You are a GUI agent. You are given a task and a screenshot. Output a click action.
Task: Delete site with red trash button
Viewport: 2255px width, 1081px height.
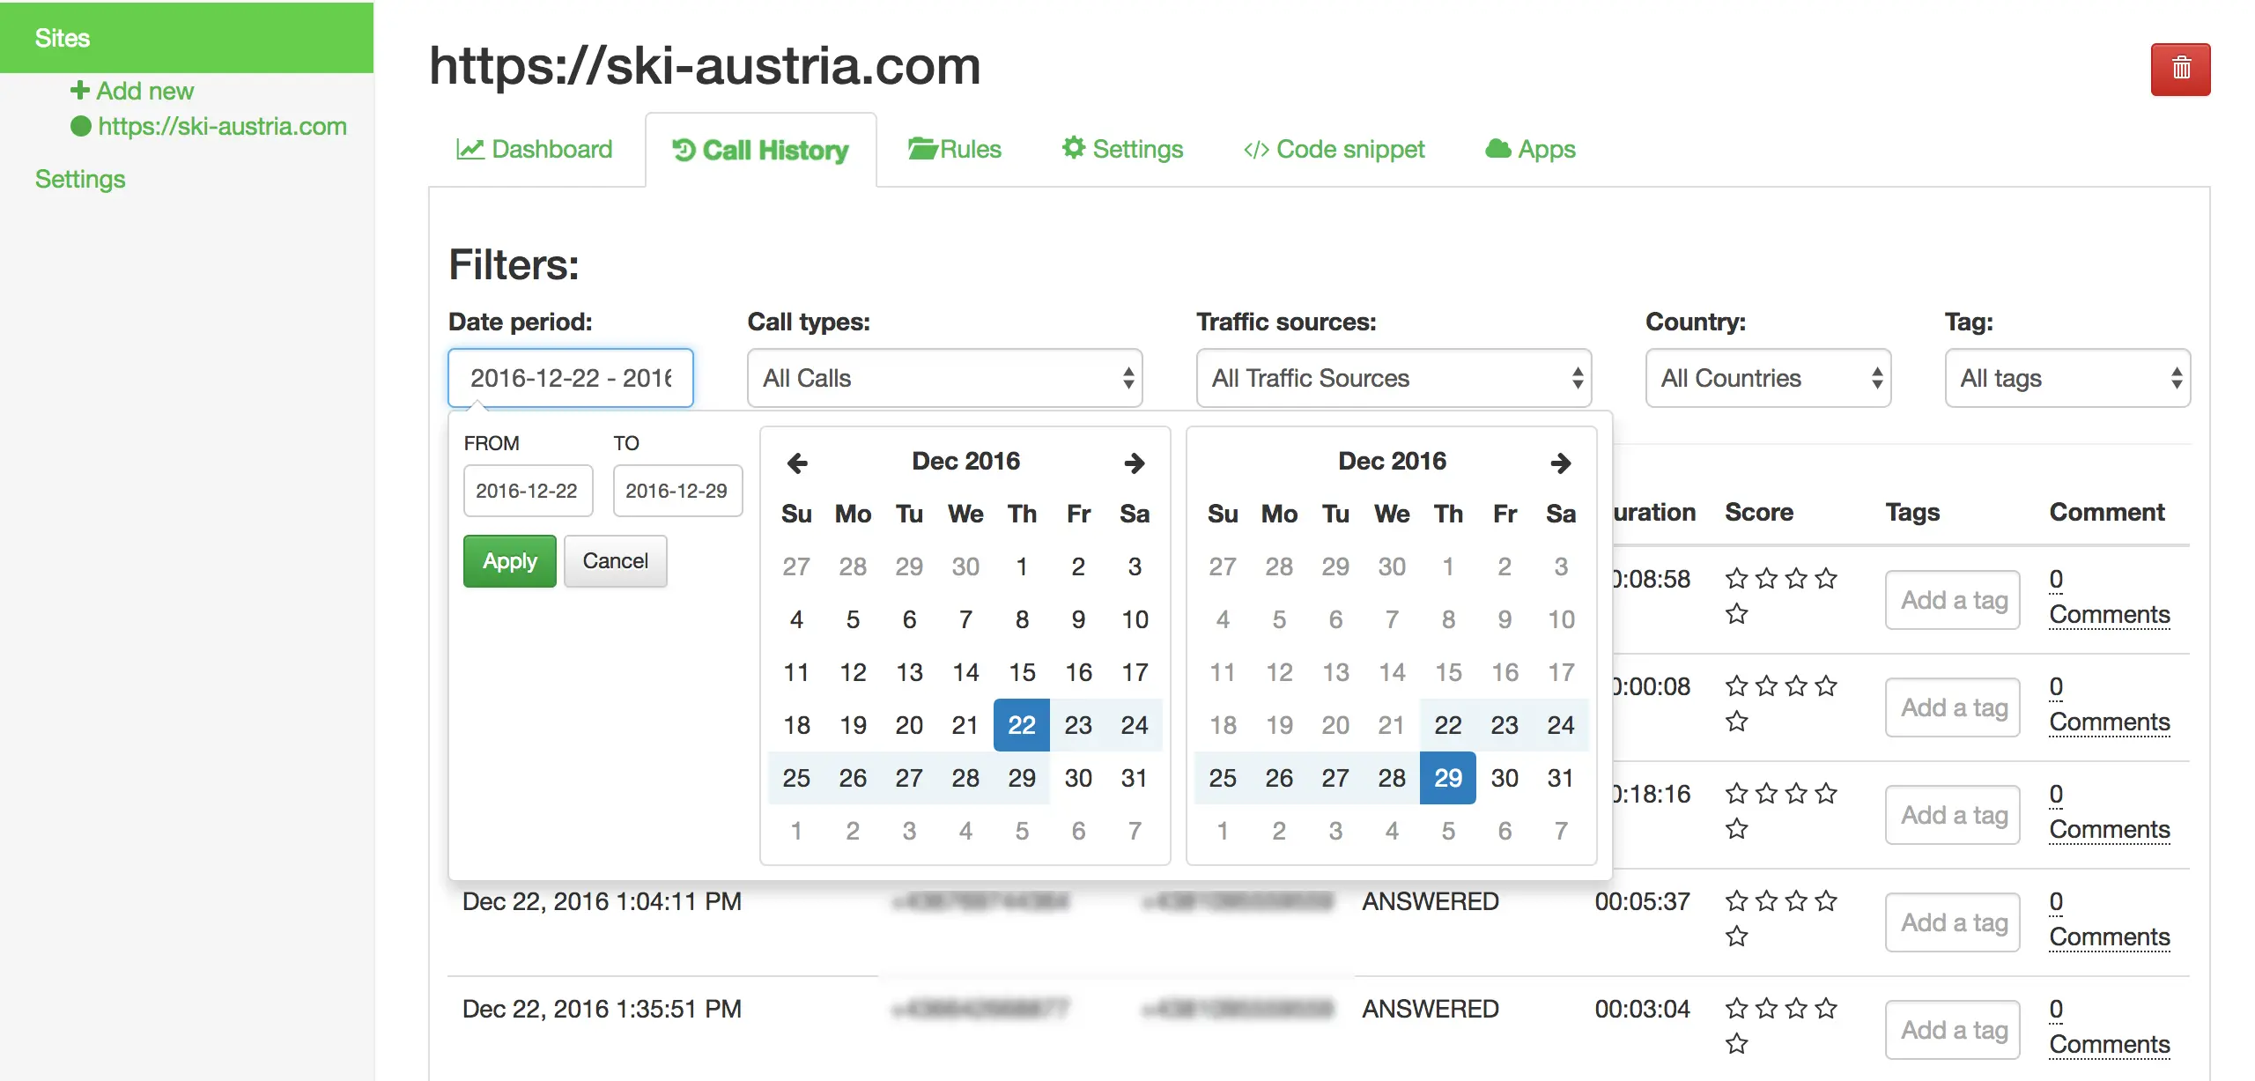tap(2180, 69)
